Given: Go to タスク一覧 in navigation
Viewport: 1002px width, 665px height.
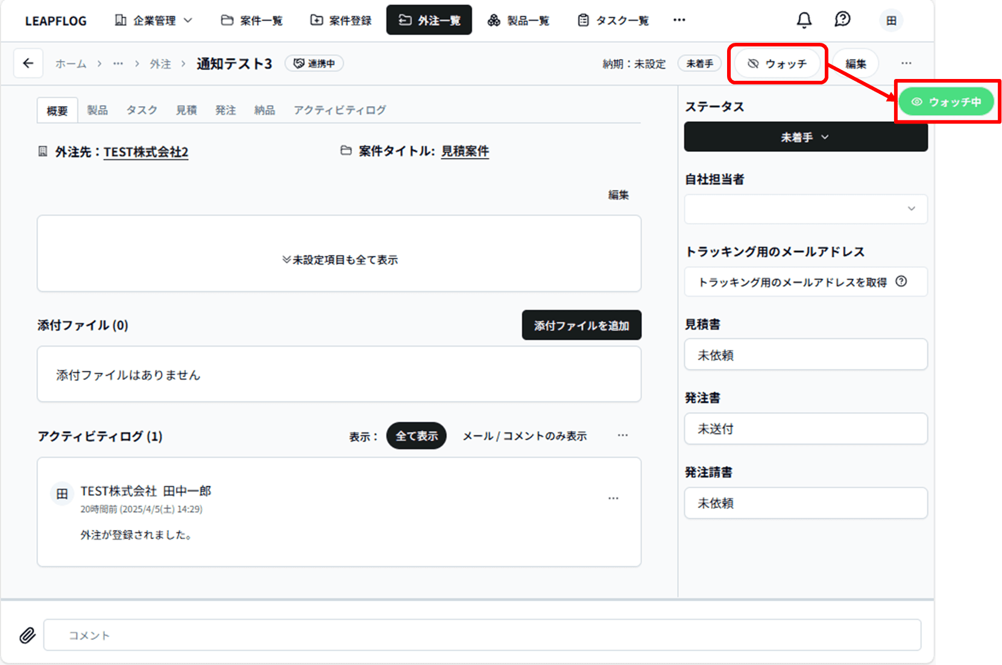Looking at the screenshot, I should [x=614, y=20].
